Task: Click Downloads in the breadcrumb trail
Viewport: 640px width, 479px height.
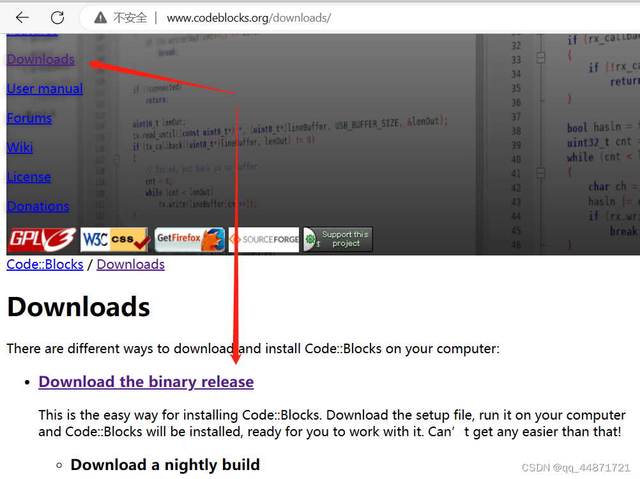Action: (130, 264)
